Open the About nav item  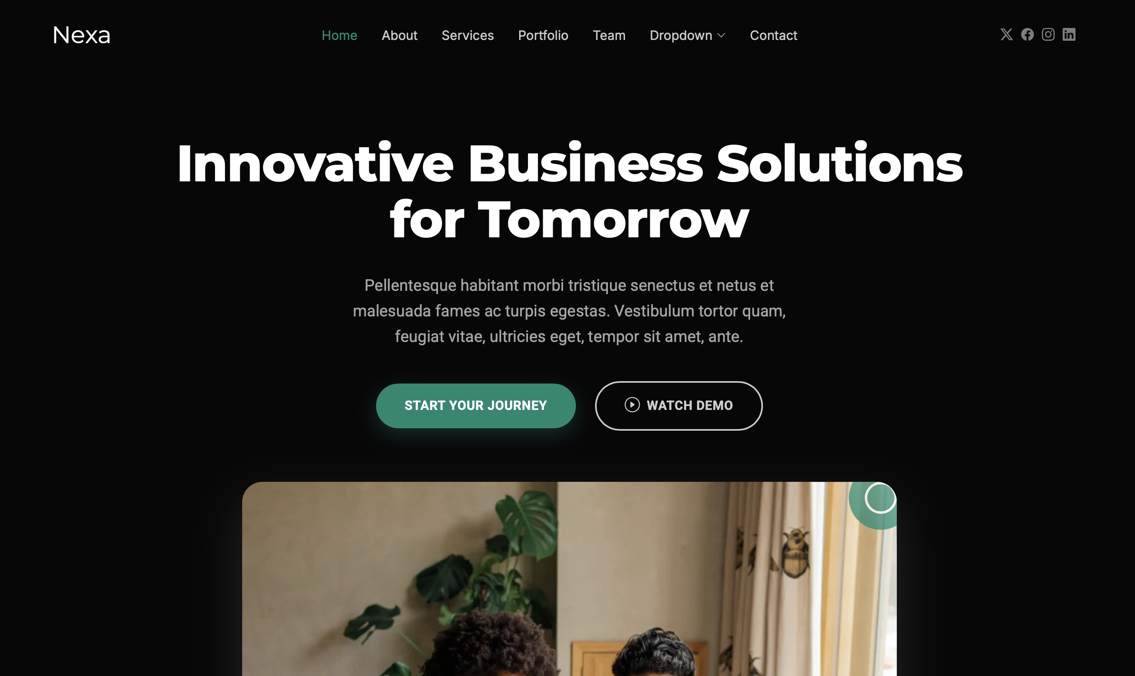coord(400,36)
